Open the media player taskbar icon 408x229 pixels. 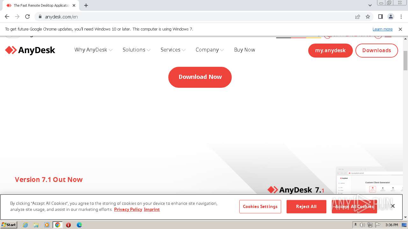[x=47, y=225]
